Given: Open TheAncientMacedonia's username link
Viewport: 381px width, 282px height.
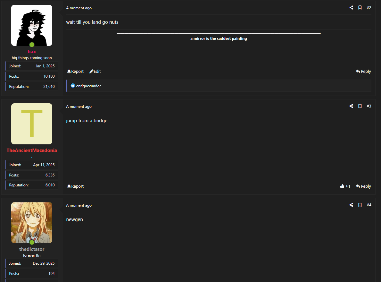Looking at the screenshot, I should [x=32, y=150].
